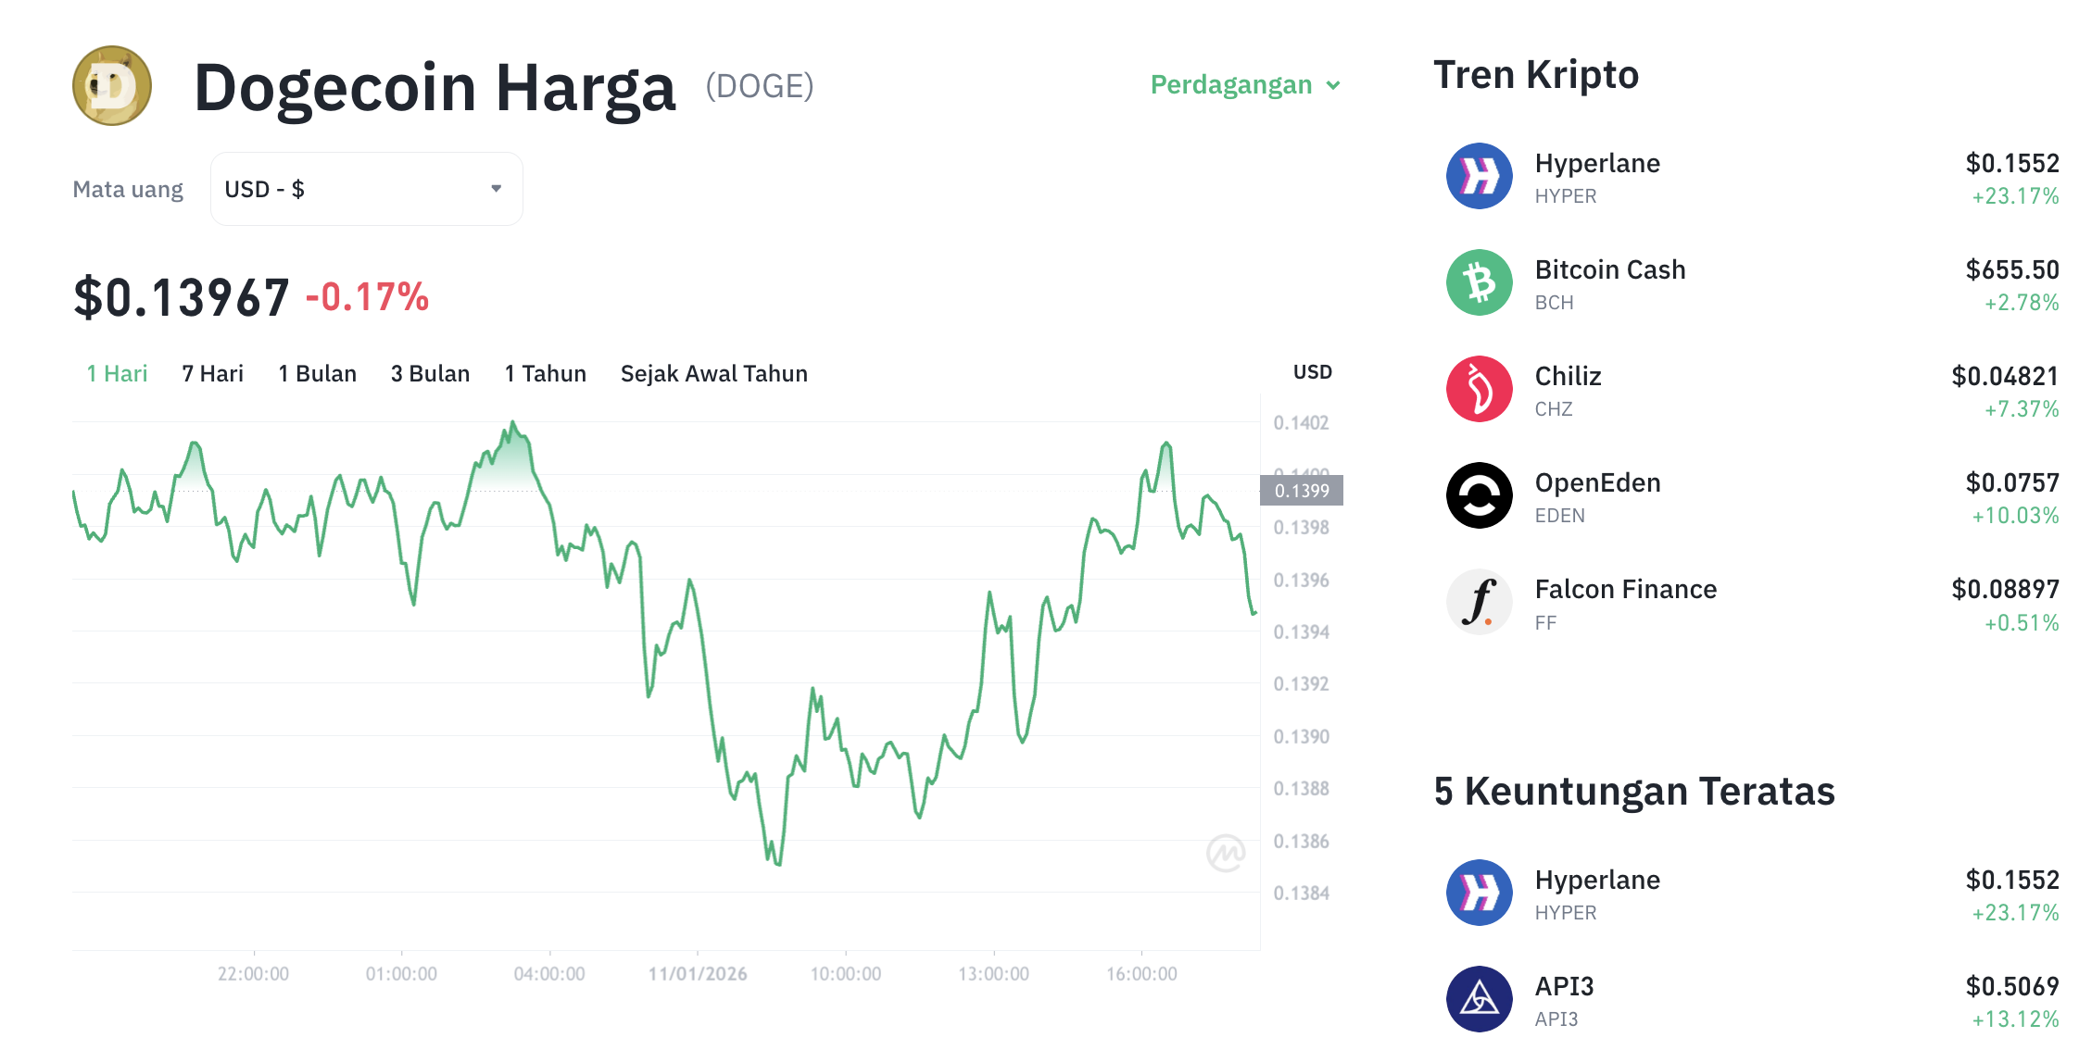Open Chiliz via its red coin icon

point(1479,389)
